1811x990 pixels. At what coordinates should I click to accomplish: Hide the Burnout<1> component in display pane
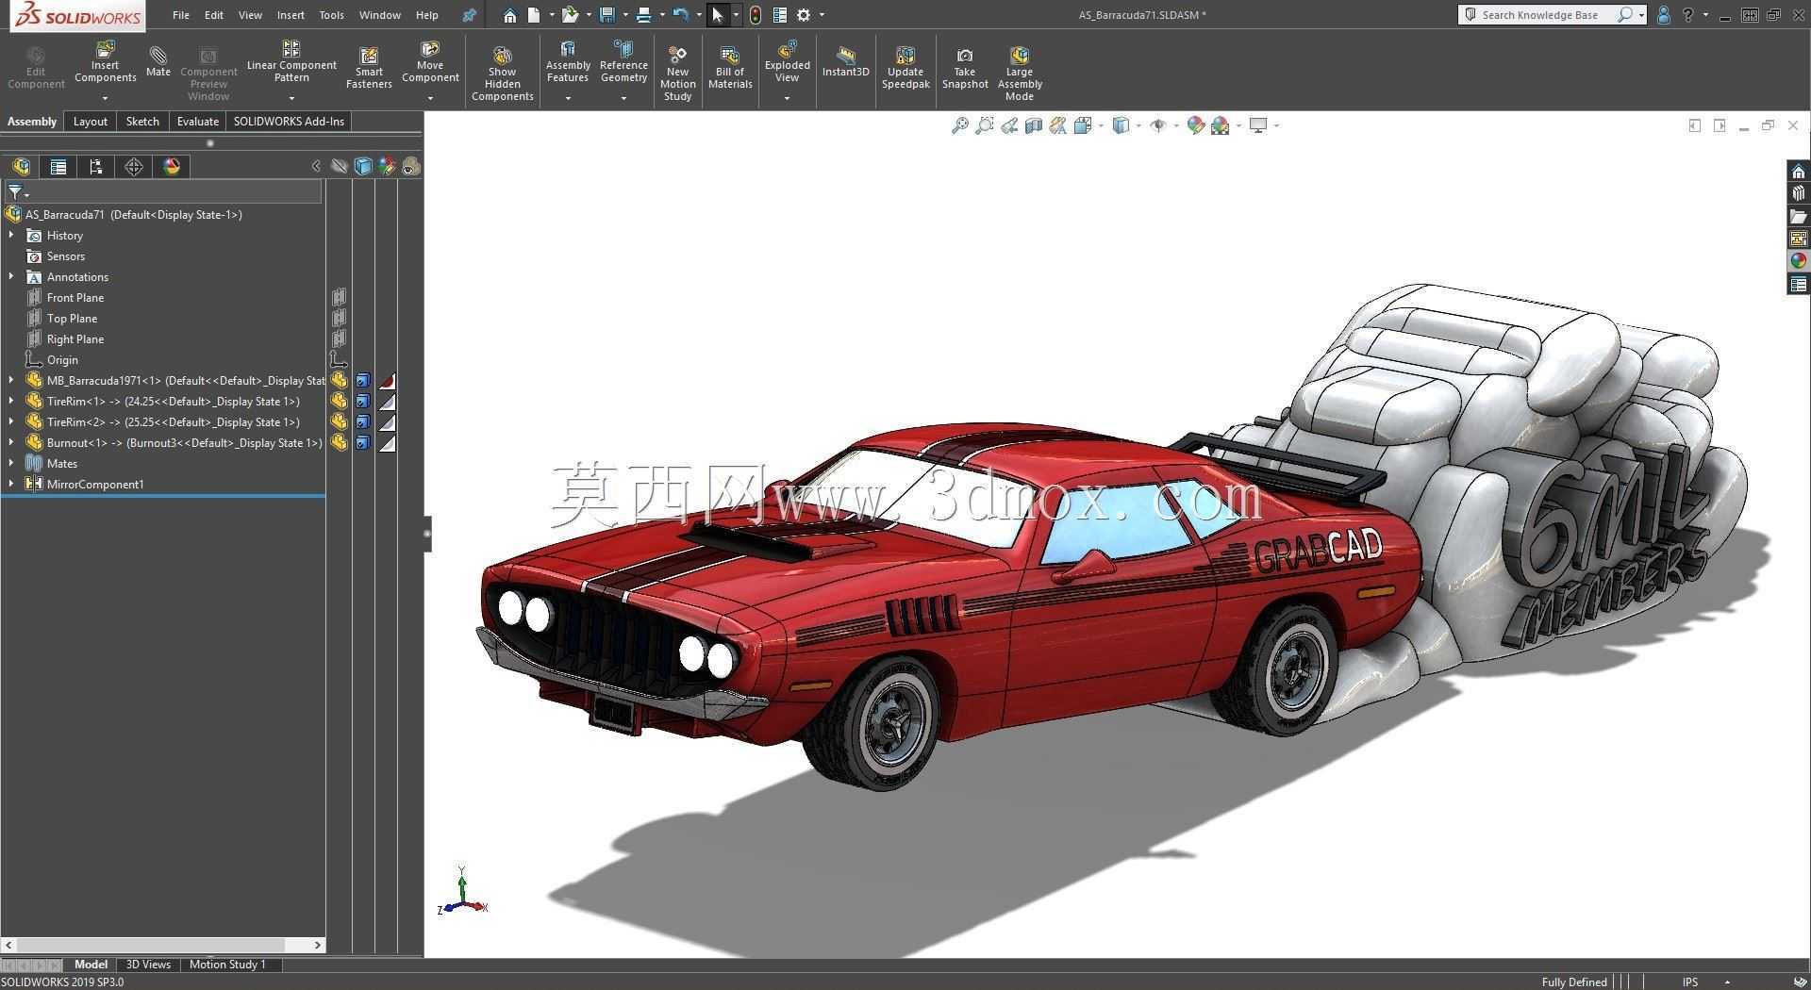pos(339,443)
